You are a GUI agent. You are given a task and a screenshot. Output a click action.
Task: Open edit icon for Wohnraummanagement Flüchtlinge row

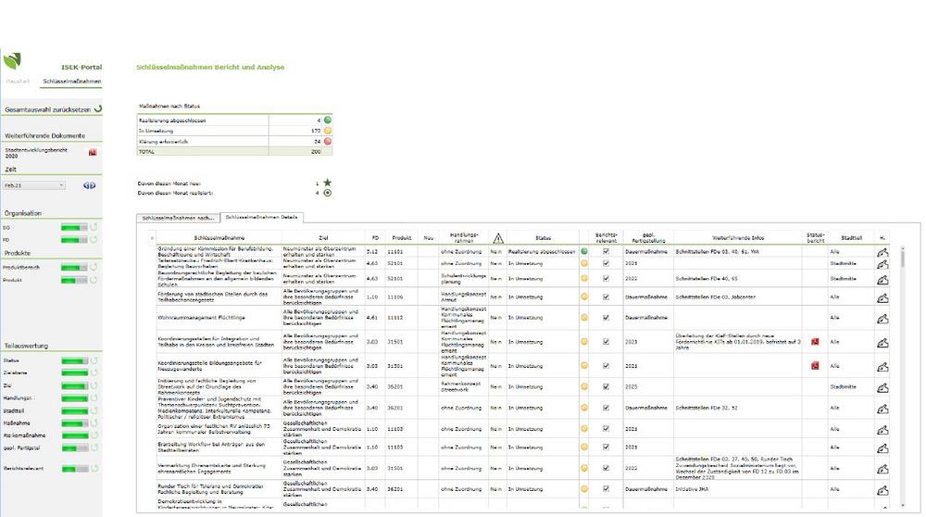(x=882, y=319)
